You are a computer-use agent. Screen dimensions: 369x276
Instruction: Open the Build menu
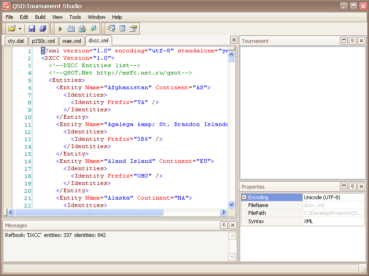point(40,17)
